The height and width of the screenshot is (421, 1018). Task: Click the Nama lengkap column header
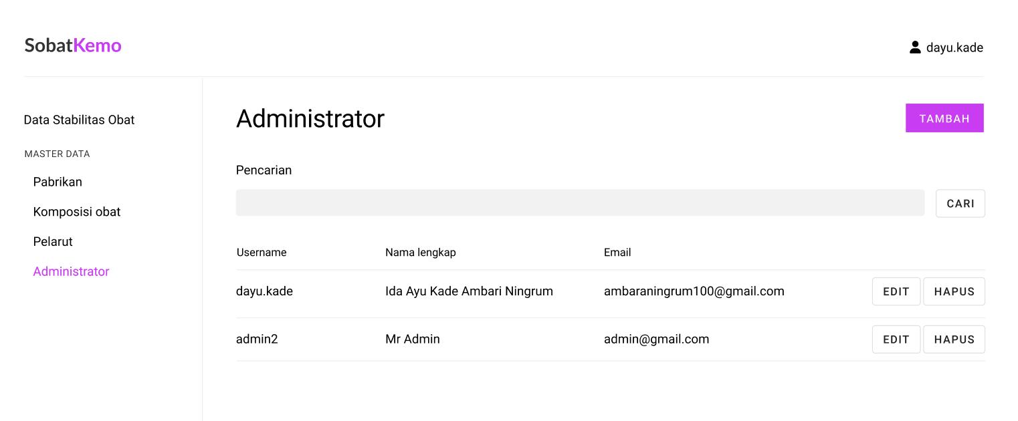point(420,253)
